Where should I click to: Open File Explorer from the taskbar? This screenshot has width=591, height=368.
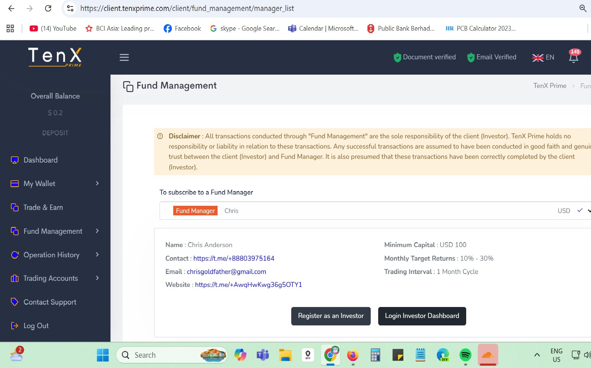tap(285, 355)
